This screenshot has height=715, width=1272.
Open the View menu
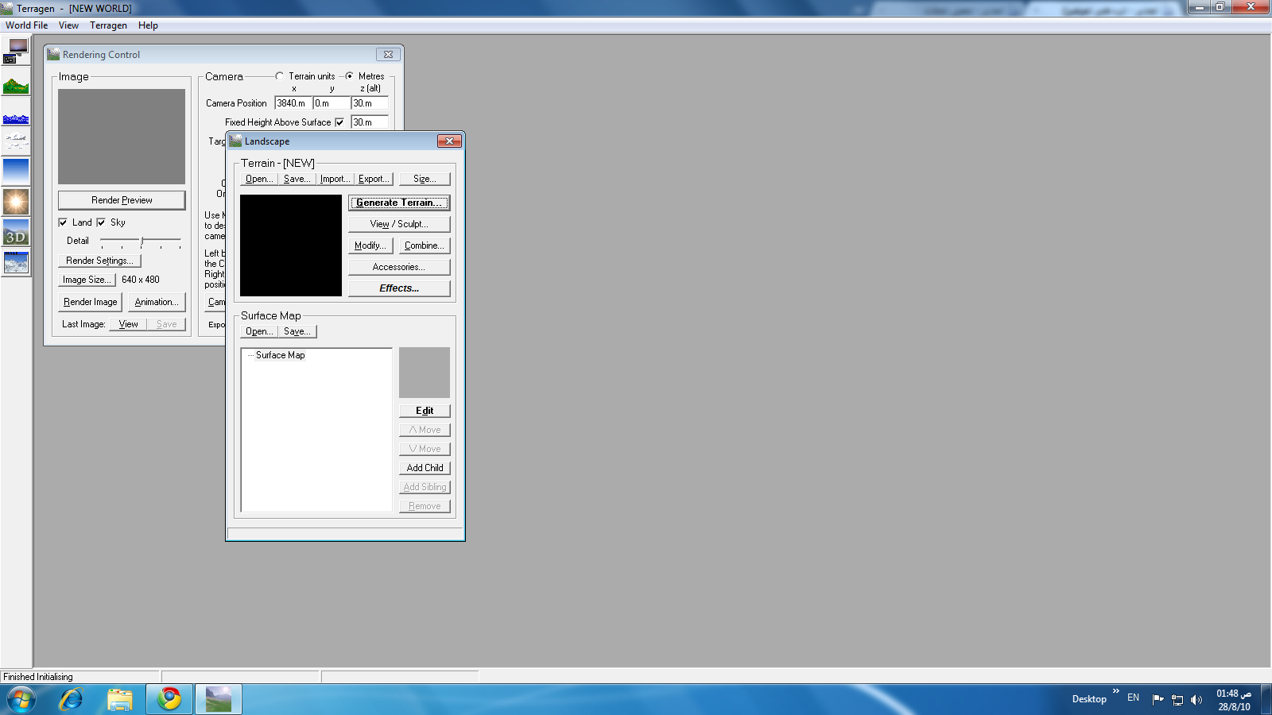(x=68, y=25)
